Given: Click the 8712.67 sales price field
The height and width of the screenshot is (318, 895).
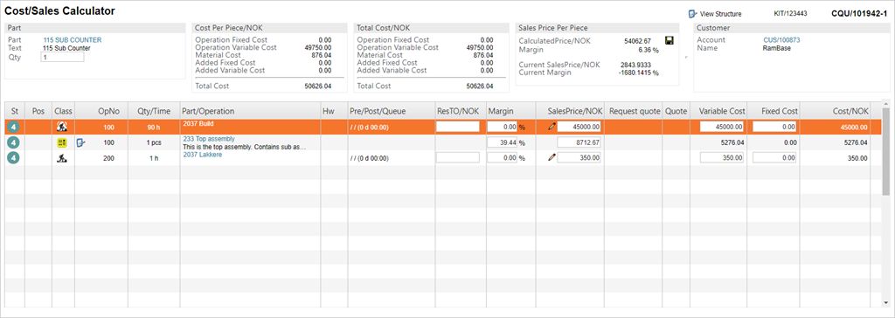Looking at the screenshot, I should click(579, 142).
